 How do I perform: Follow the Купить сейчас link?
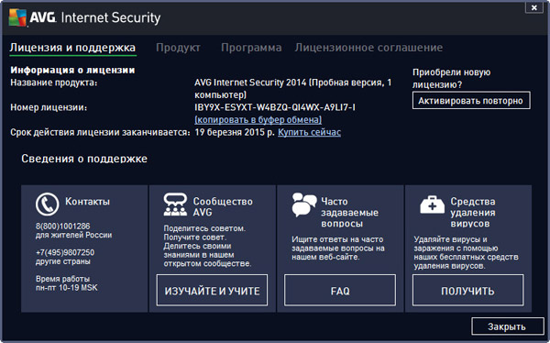point(310,132)
